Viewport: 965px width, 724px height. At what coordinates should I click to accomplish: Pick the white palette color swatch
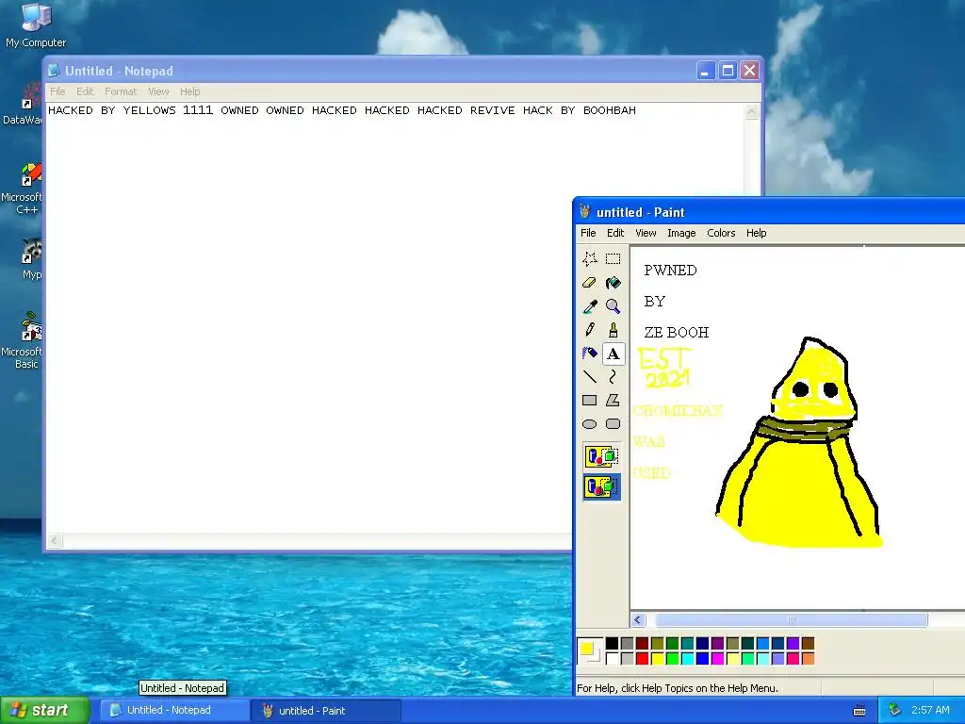pos(612,659)
